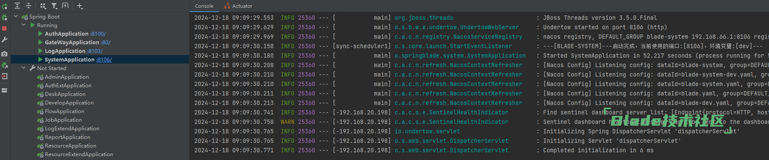
Task: Open the :8103/ link of LogApplication
Action: 95,51
